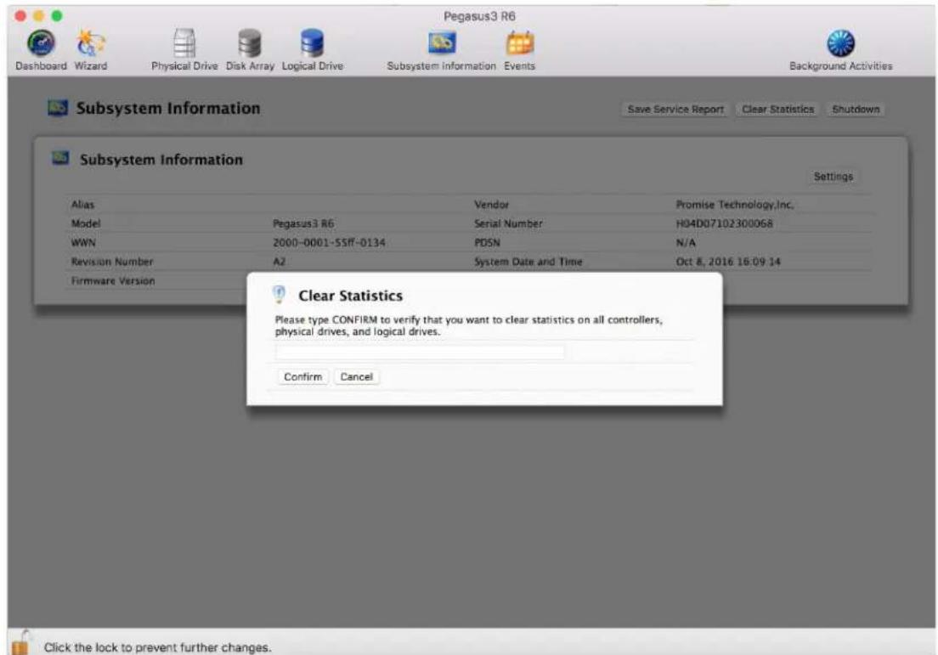
Task: Open the Logical Drive section
Action: [x=313, y=50]
